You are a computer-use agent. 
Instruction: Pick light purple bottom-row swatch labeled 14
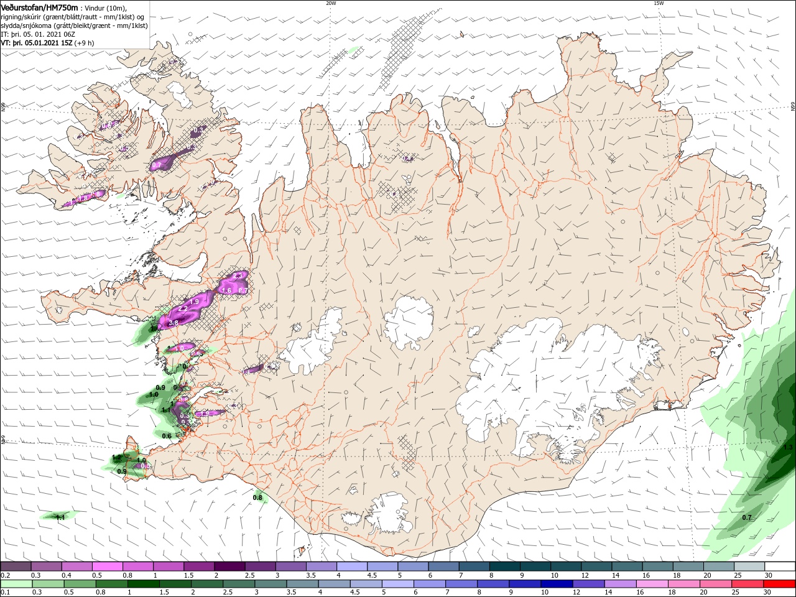pyautogui.click(x=620, y=584)
